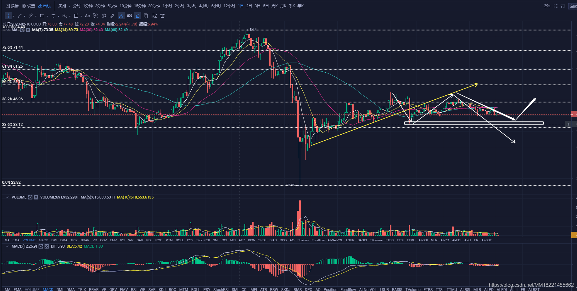This screenshot has height=291, width=577.
Task: Click the 61.8% 61.26 Fibonacci level label
Action: point(12,66)
